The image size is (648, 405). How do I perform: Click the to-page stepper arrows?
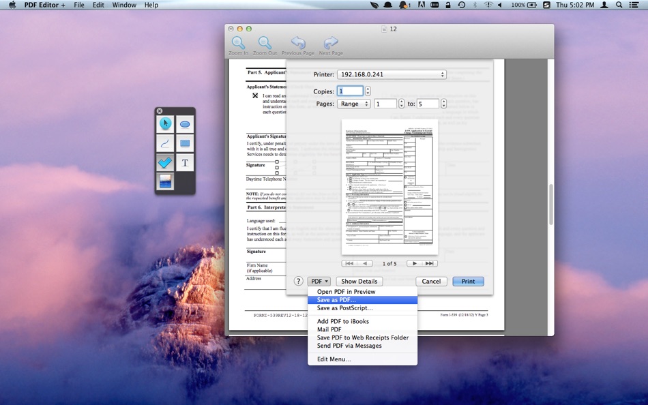[443, 104]
